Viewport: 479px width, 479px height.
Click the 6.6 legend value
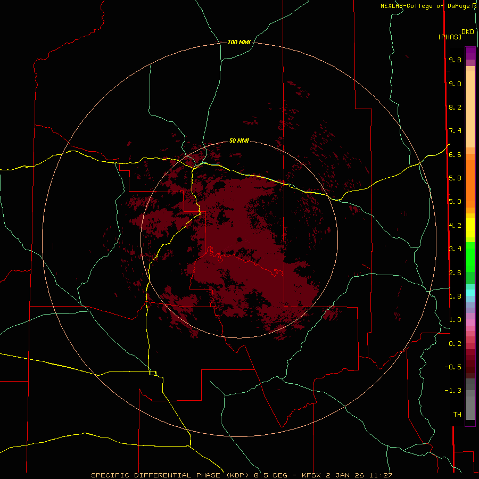click(x=455, y=155)
